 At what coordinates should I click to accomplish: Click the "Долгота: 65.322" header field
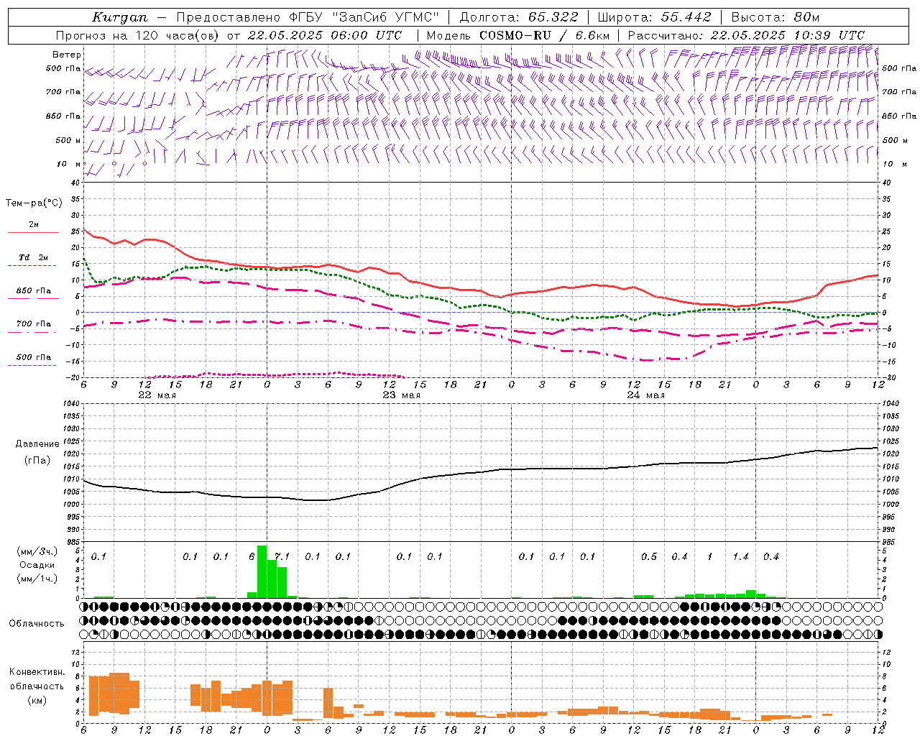[518, 17]
